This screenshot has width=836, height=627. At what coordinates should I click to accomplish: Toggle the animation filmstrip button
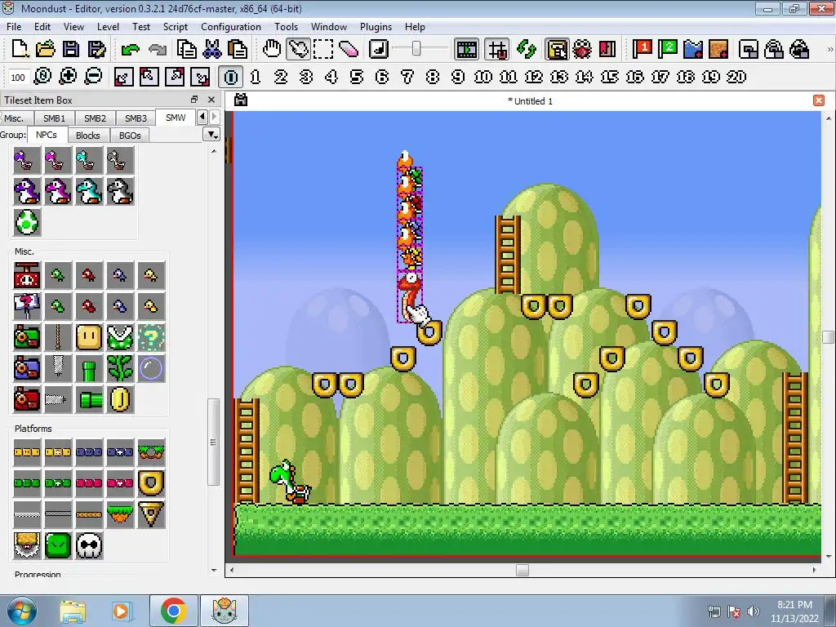(x=466, y=50)
